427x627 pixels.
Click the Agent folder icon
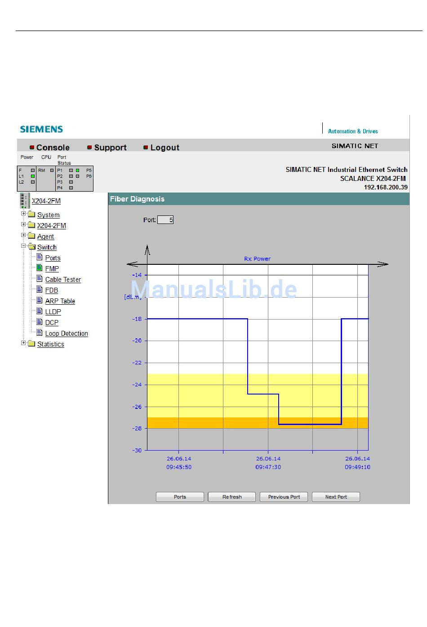tap(31, 236)
